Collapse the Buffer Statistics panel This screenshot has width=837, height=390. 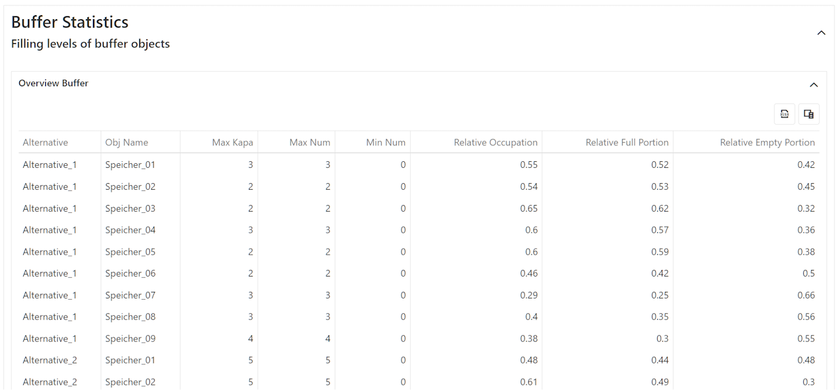pos(821,32)
